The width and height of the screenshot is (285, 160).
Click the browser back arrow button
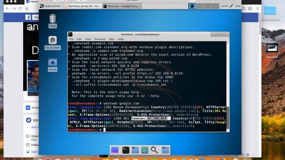pyautogui.click(x=8, y=8)
